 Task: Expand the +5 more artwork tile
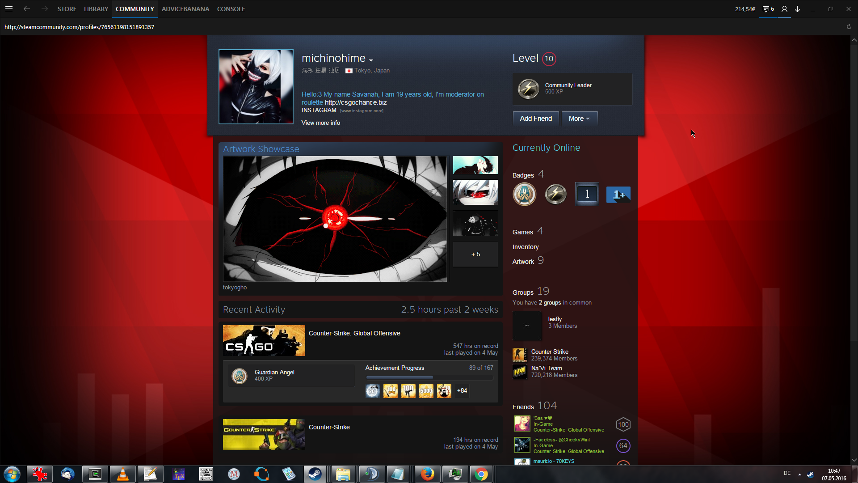[475, 254]
